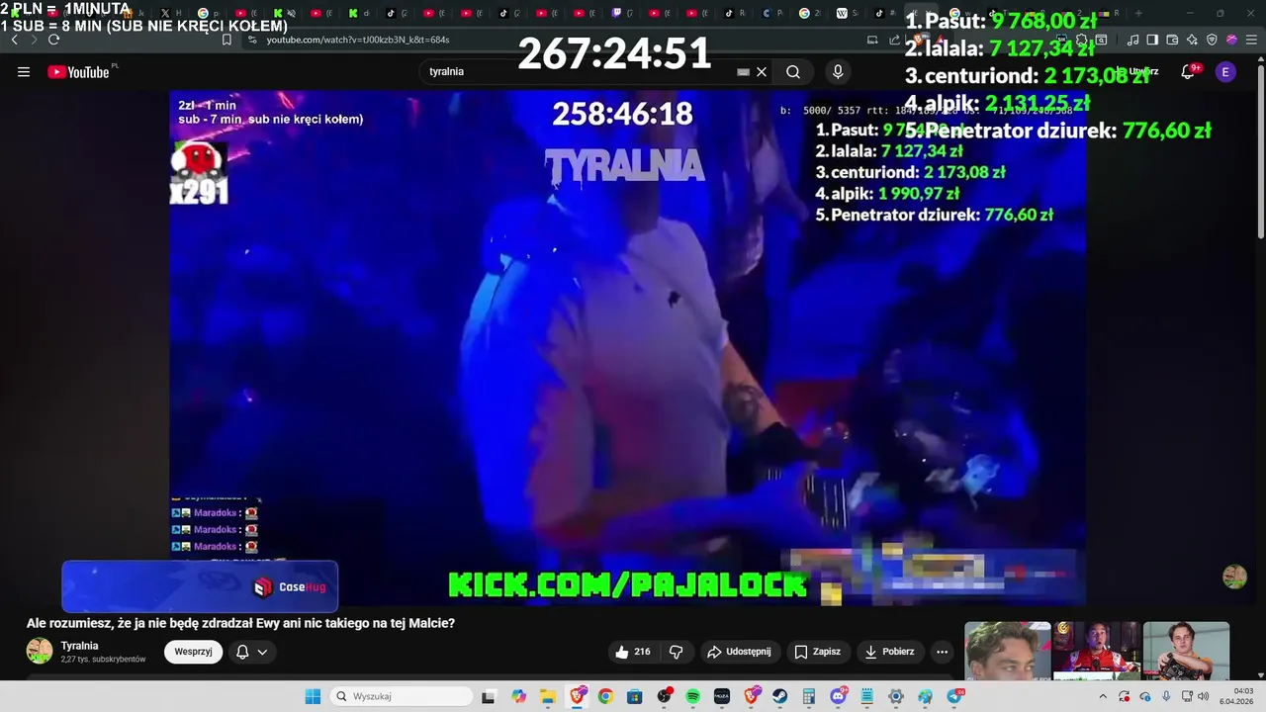This screenshot has width=1266, height=712.
Task: Open Windows Settings gear from taskbar
Action: [896, 696]
